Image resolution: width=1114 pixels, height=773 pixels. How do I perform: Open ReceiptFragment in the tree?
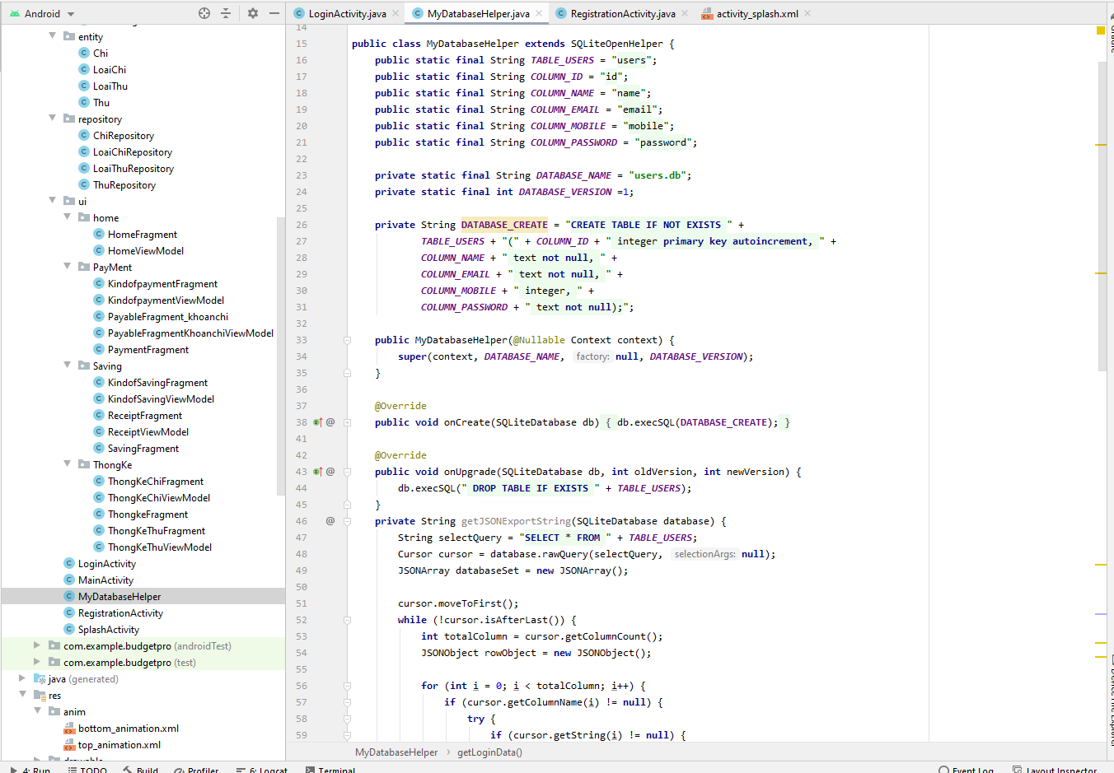coord(144,415)
